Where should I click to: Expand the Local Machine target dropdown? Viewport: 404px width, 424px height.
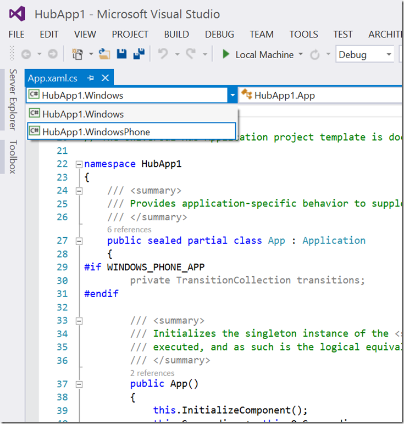[301, 54]
